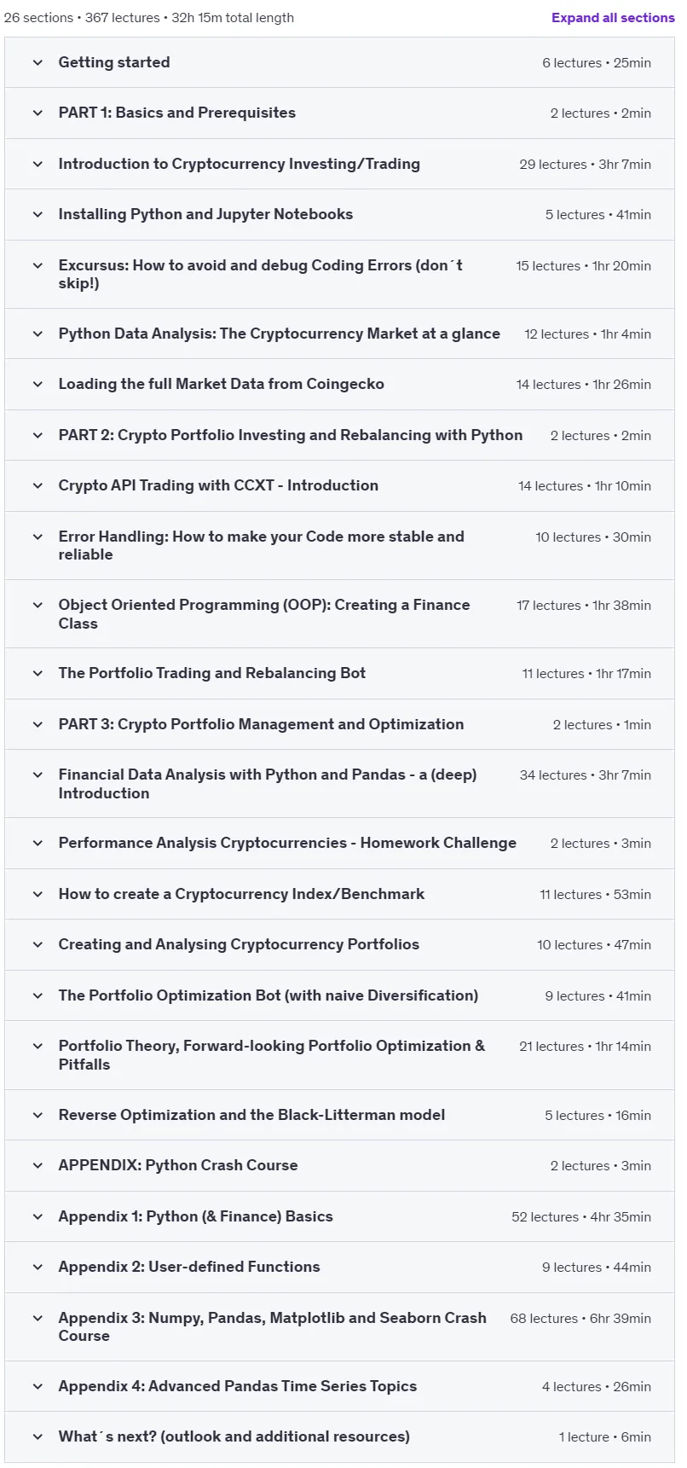This screenshot has width=687, height=1468.
Task: Open Introduction to Cryptocurrency Investing/Trading section
Action: (239, 164)
